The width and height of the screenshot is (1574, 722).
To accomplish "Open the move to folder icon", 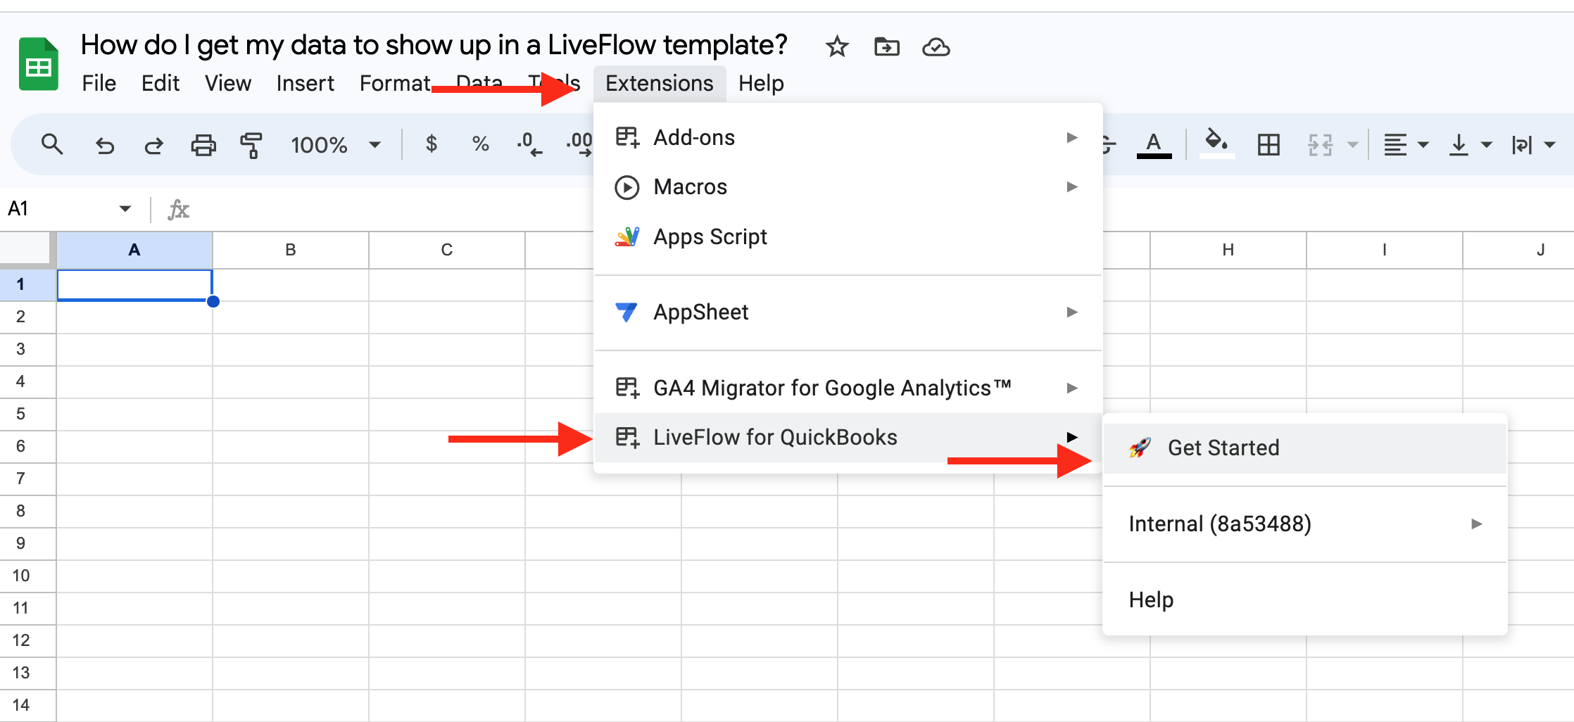I will (886, 47).
